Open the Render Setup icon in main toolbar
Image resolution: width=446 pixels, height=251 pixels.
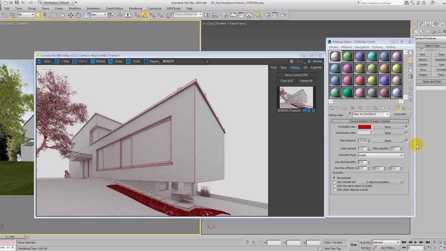click(x=267, y=15)
